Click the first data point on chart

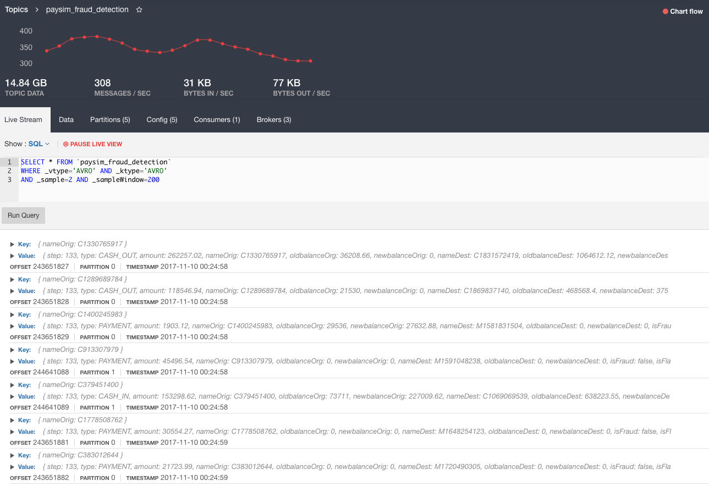tap(47, 51)
